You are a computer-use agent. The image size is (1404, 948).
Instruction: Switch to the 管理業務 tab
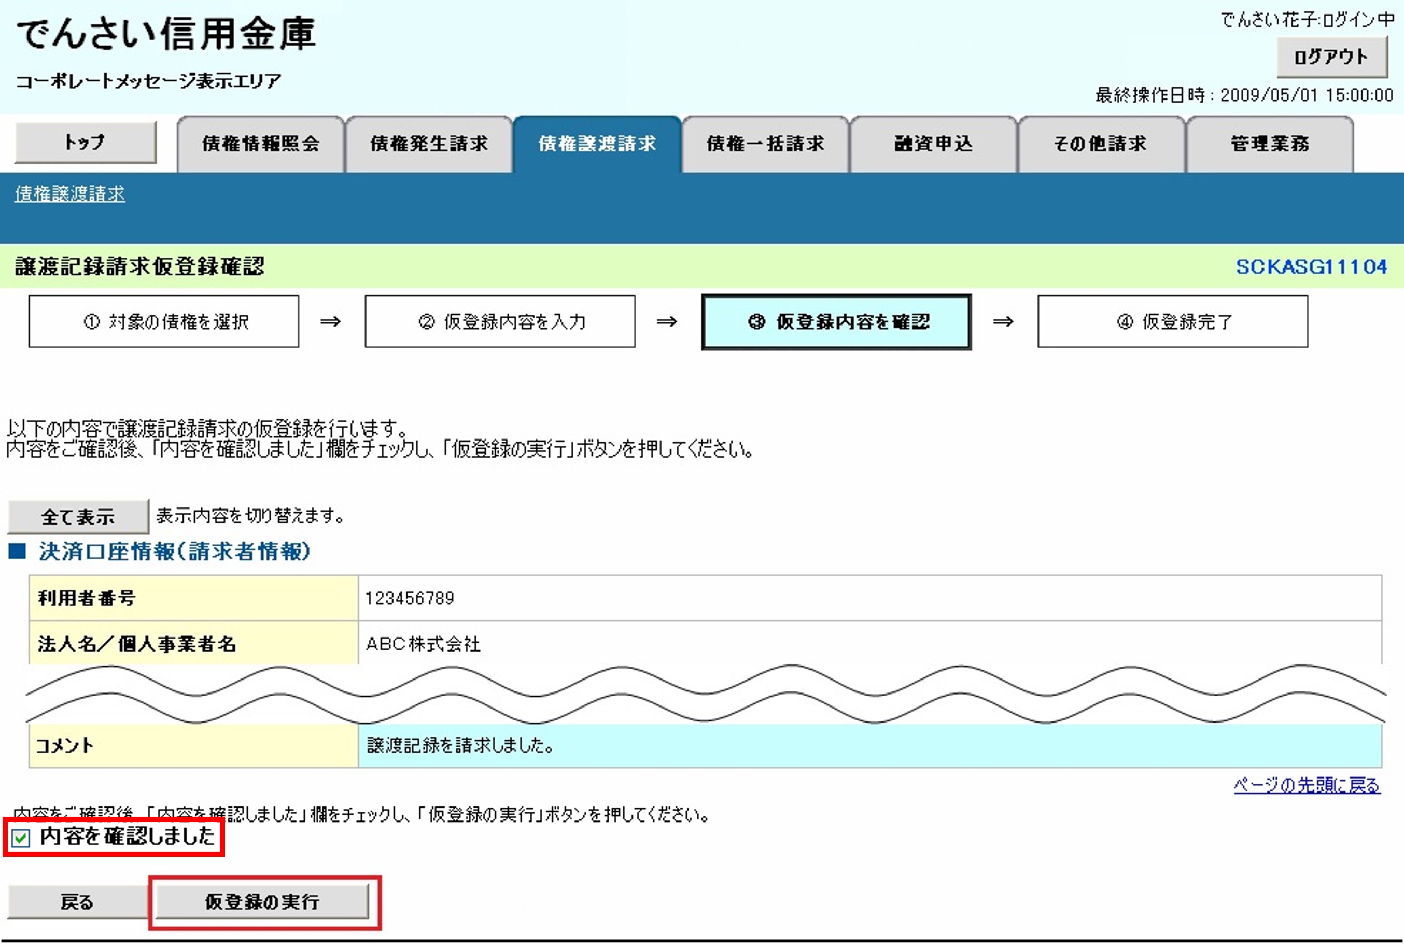[x=1268, y=144]
